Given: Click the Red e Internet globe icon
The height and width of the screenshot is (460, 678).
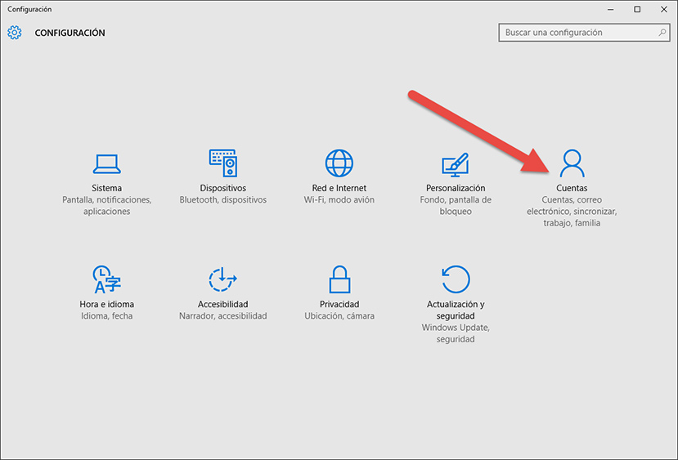Looking at the screenshot, I should 339,163.
